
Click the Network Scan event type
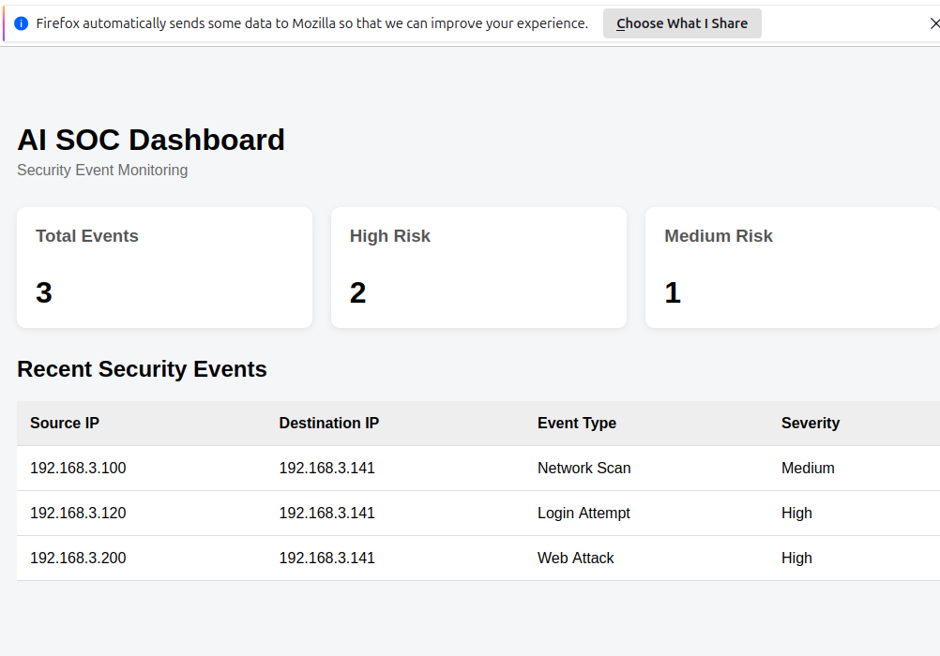click(584, 468)
